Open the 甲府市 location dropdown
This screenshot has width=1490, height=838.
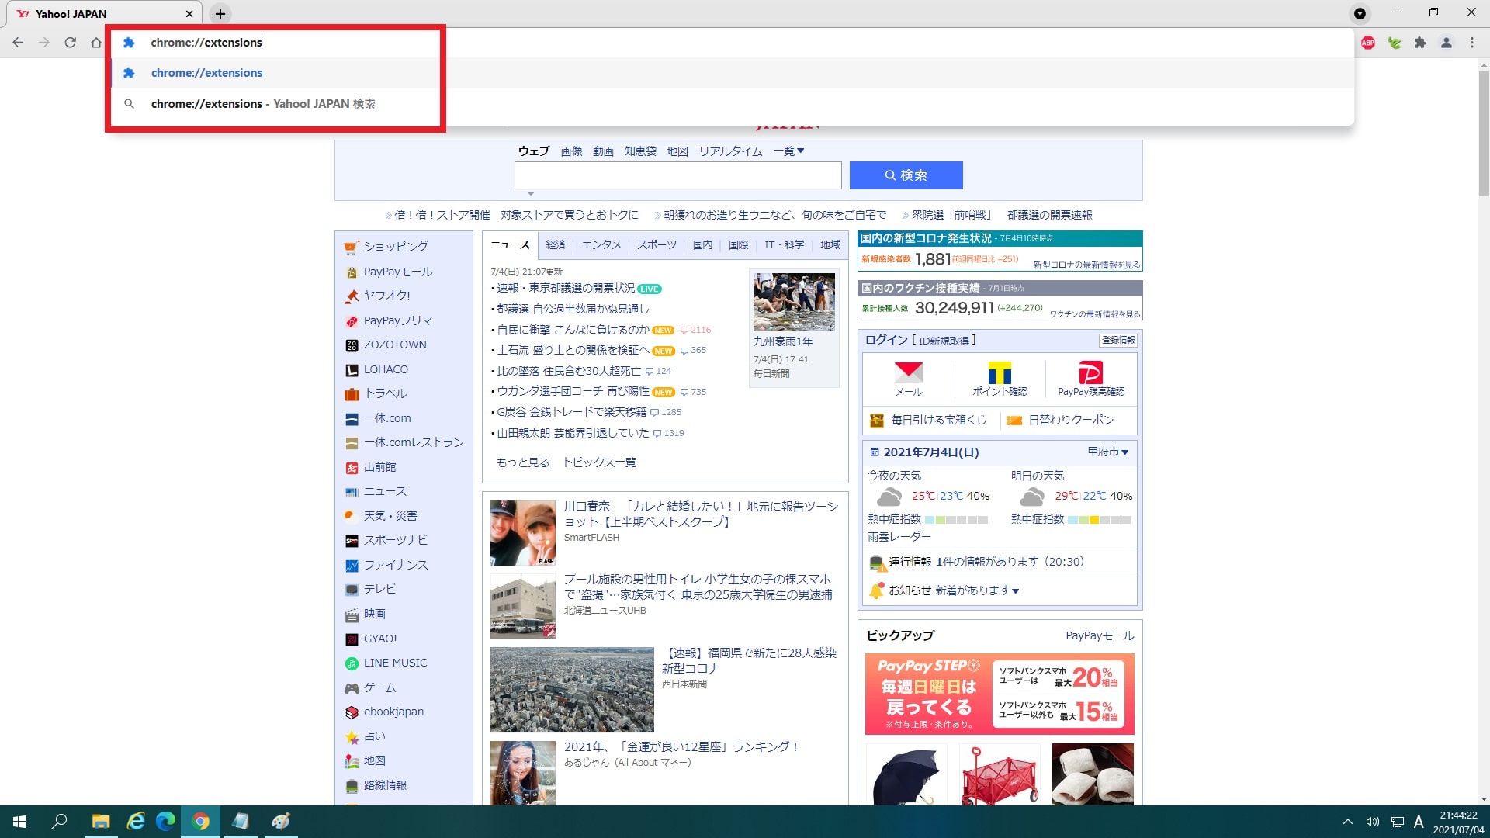pyautogui.click(x=1107, y=452)
